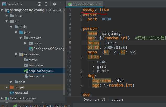
Task: Expand the test folder
Action: point(11,82)
